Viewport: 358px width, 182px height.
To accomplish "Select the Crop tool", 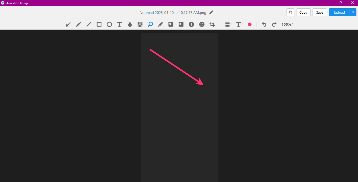I will (x=212, y=24).
